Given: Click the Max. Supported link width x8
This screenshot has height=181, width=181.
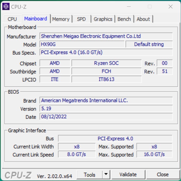Looking at the screenshot, I should [x=154, y=147].
